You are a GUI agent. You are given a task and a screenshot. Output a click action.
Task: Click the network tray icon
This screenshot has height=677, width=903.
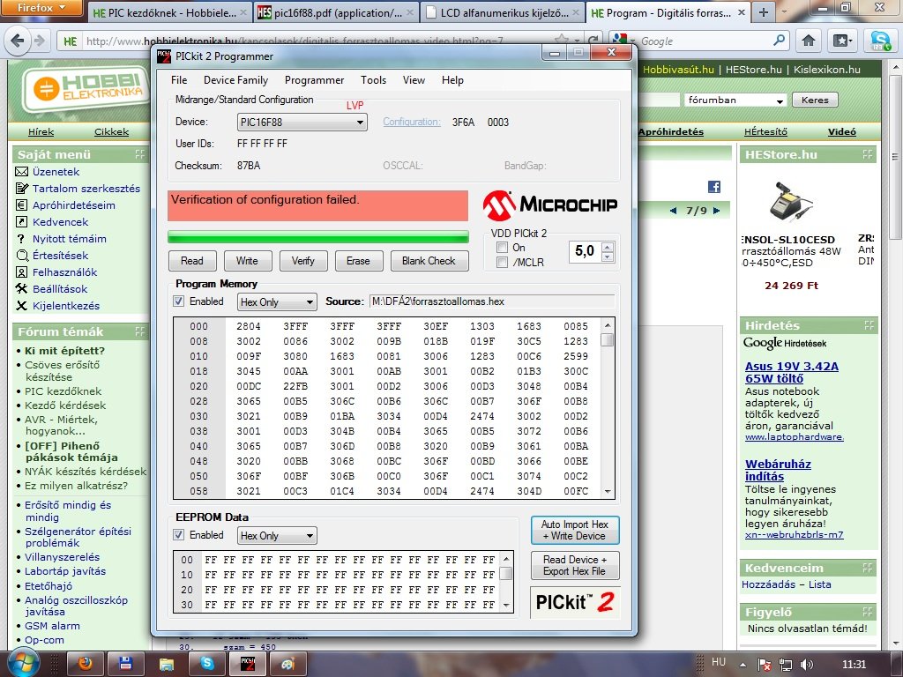coord(786,665)
